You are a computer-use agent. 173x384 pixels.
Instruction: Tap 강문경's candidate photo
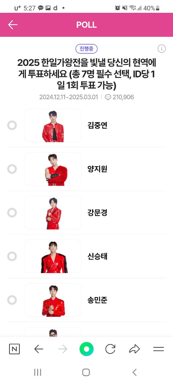point(53,213)
